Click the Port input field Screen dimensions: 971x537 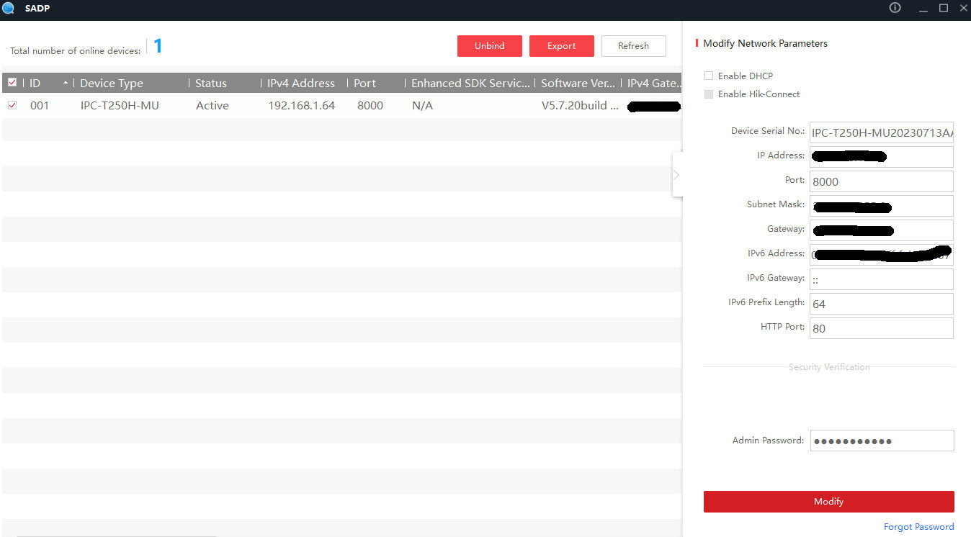(x=881, y=181)
